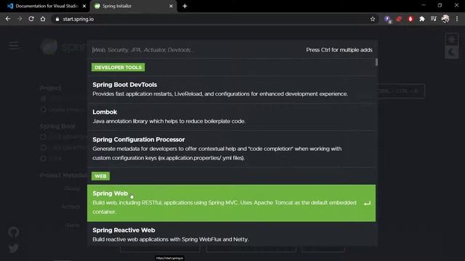This screenshot has width=465, height=261.
Task: Add Spring Configuration Processor dependency
Action: tap(232, 149)
